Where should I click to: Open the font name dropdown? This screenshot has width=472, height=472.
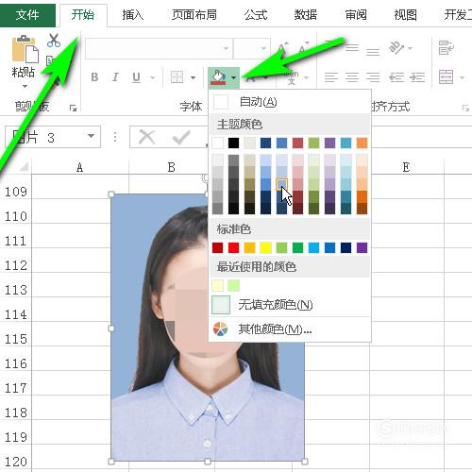coord(226,48)
